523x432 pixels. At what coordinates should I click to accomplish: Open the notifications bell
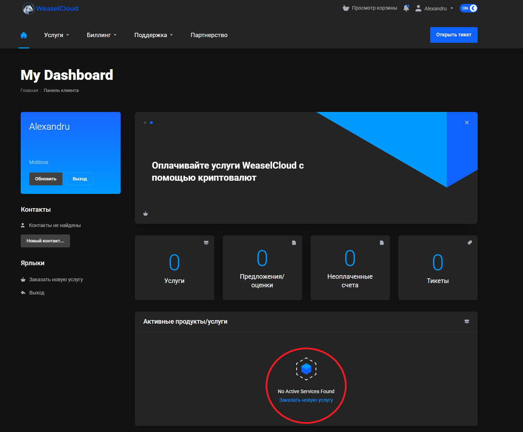406,8
